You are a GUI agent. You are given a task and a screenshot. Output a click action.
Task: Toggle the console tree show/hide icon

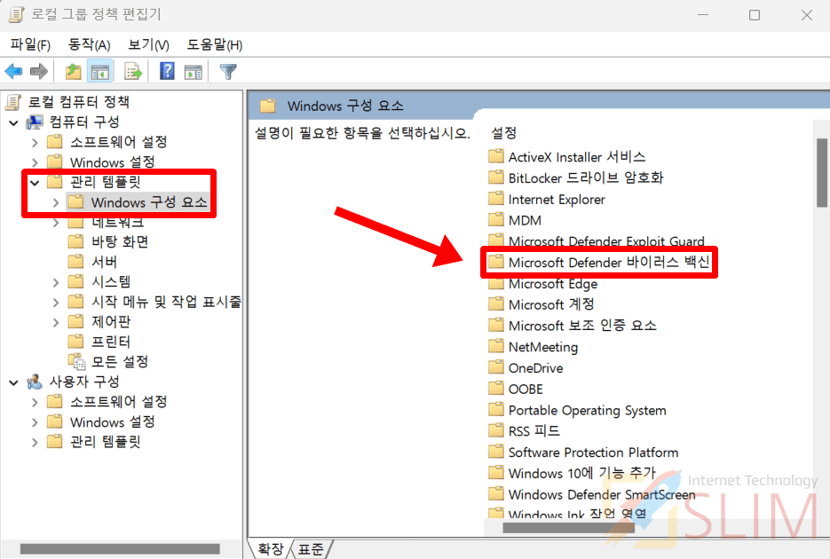(x=100, y=71)
